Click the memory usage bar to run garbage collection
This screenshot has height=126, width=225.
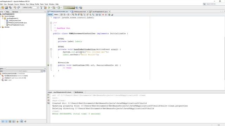point(69,7)
